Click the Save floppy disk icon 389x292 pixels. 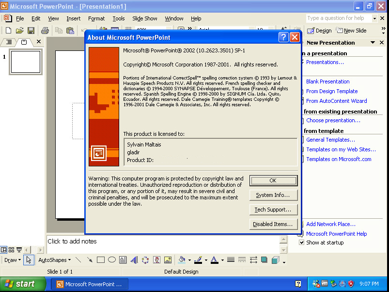pyautogui.click(x=31, y=31)
